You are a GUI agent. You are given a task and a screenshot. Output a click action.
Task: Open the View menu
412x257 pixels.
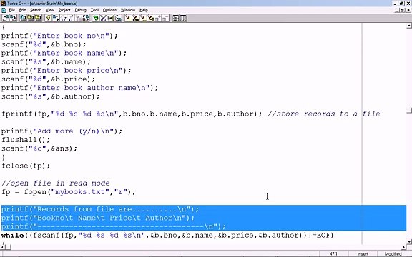[x=50, y=10]
